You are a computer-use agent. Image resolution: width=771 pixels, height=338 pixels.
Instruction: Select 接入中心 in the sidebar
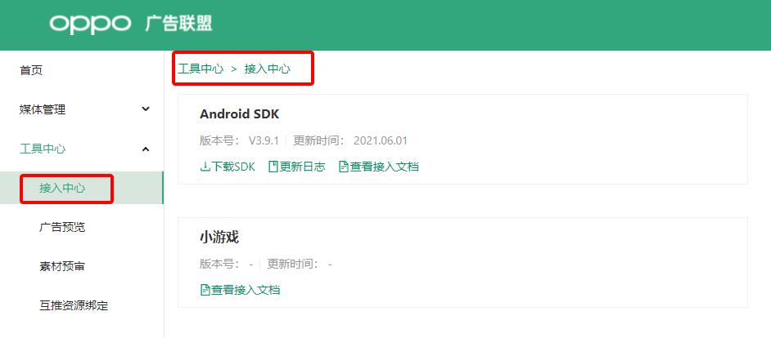pyautogui.click(x=62, y=189)
